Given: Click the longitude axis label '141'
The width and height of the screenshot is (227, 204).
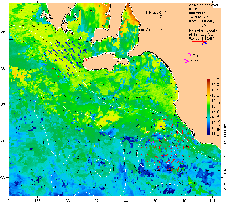Looking at the screenshot, I should coord(212,201).
